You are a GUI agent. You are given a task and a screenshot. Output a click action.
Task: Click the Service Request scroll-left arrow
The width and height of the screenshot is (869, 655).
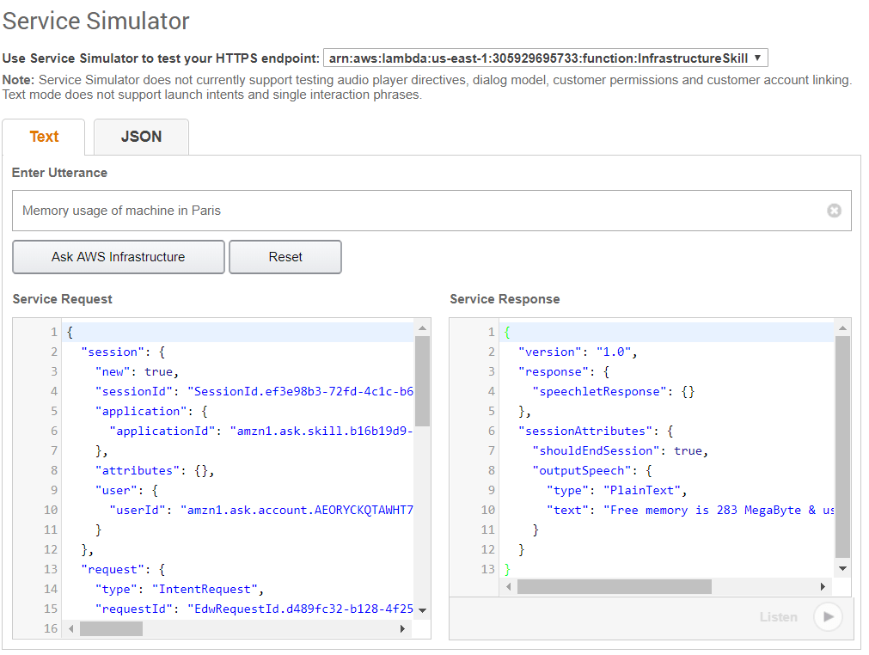71,629
